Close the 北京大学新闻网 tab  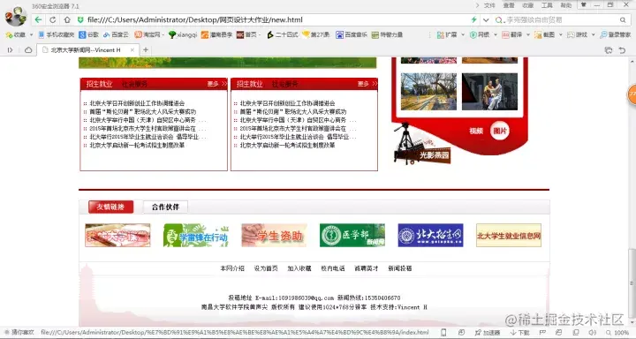[x=132, y=49]
